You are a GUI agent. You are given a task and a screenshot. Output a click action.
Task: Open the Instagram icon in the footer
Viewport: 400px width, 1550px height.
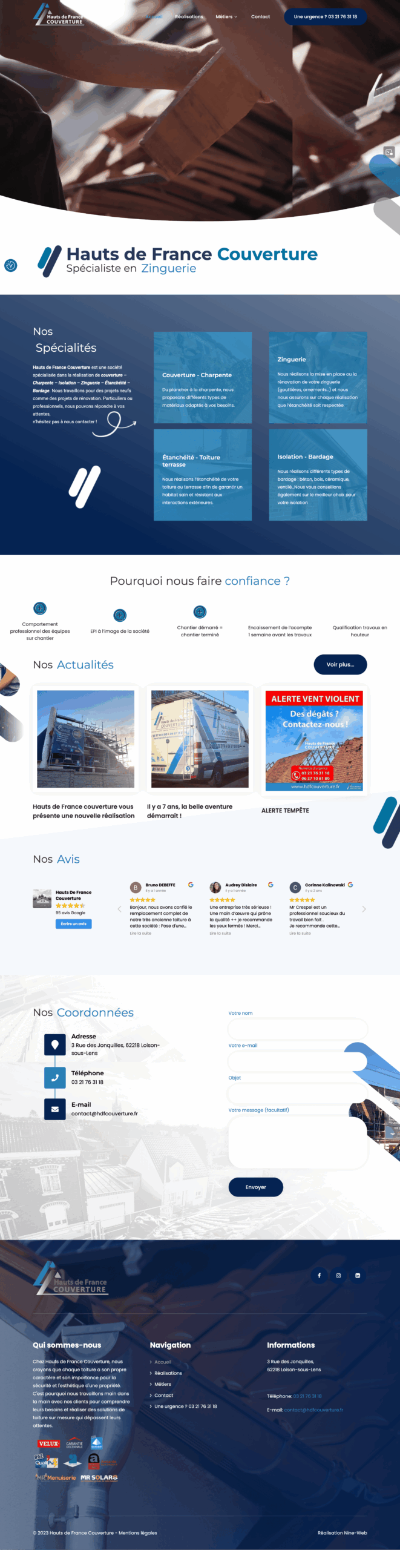tap(338, 1275)
